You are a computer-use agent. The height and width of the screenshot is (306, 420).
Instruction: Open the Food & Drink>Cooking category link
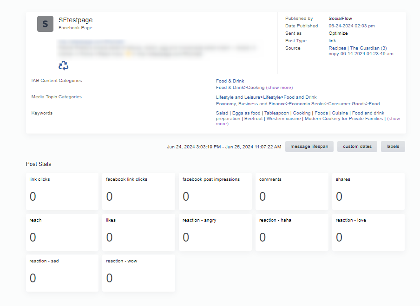pyautogui.click(x=240, y=88)
